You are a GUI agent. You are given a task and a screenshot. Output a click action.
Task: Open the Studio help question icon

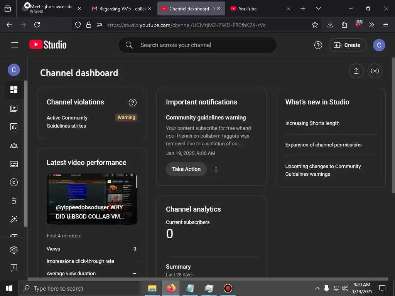[x=318, y=45]
